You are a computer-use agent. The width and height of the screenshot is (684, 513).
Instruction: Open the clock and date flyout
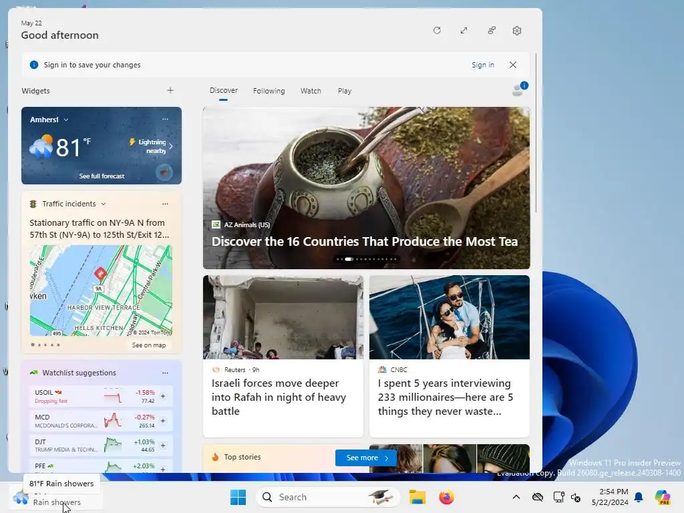pos(610,497)
